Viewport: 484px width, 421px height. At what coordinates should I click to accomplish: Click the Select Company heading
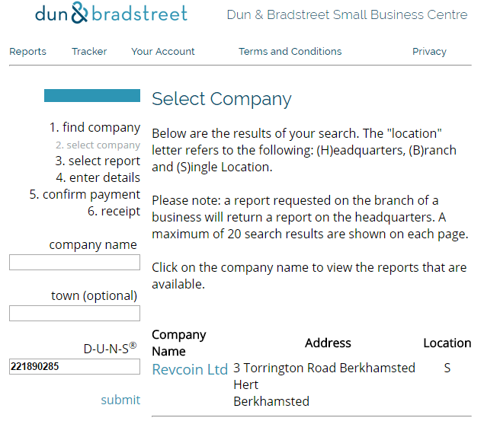pyautogui.click(x=222, y=99)
